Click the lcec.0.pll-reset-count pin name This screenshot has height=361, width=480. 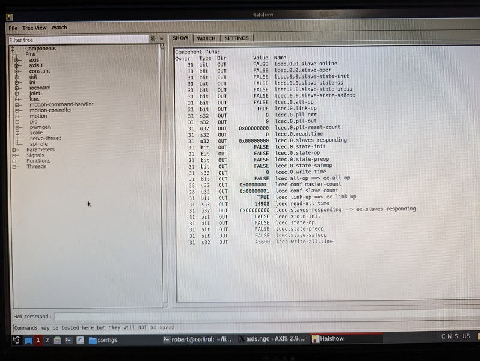(307, 127)
